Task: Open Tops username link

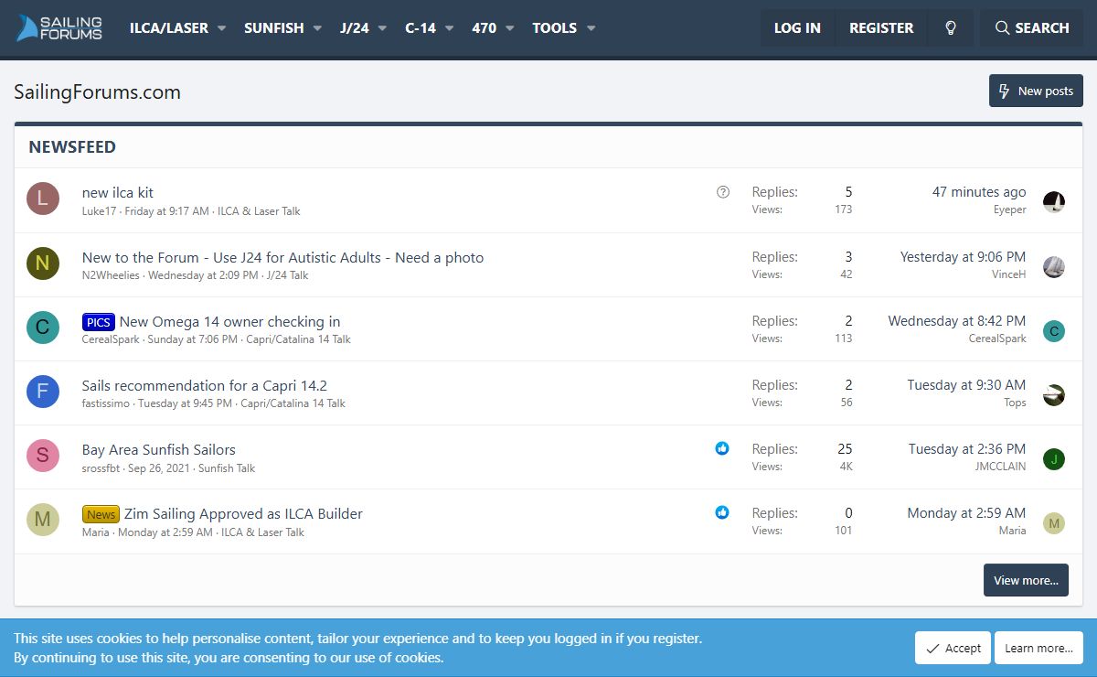Action: (x=1015, y=402)
